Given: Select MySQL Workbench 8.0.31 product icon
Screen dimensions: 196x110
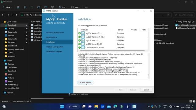Looking at the screenshot, I should pyautogui.click(x=83, y=37).
